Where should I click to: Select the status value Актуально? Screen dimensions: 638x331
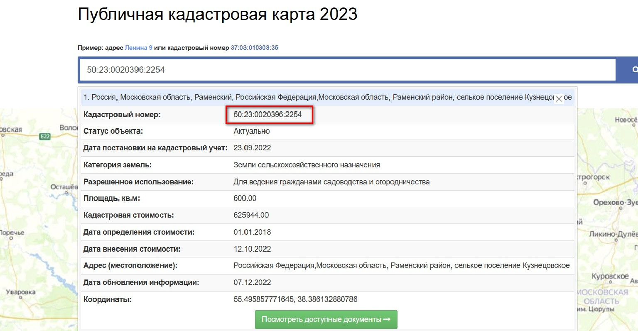point(252,131)
